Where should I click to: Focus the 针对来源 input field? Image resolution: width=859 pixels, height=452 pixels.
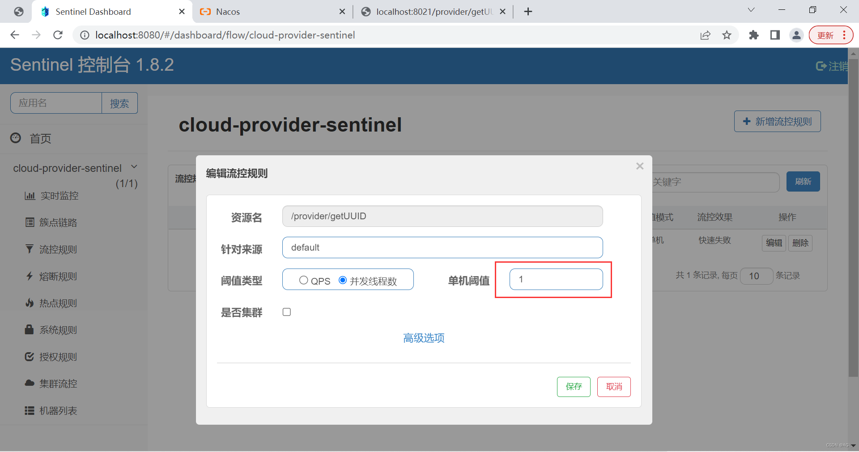[x=442, y=247]
